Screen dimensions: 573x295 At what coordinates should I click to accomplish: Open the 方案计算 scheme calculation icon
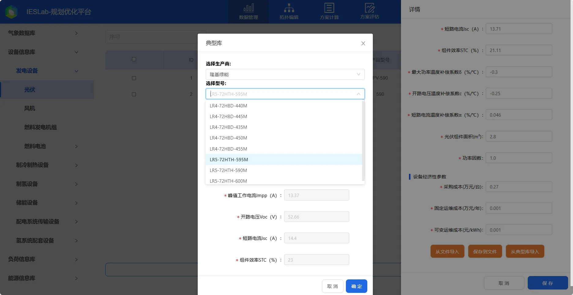pos(329,12)
